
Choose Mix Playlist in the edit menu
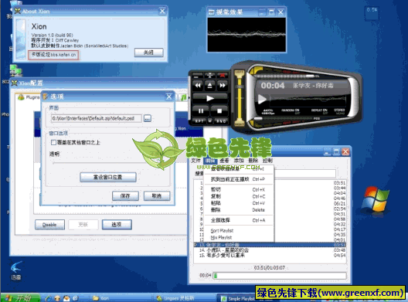pyautogui.click(x=238, y=237)
